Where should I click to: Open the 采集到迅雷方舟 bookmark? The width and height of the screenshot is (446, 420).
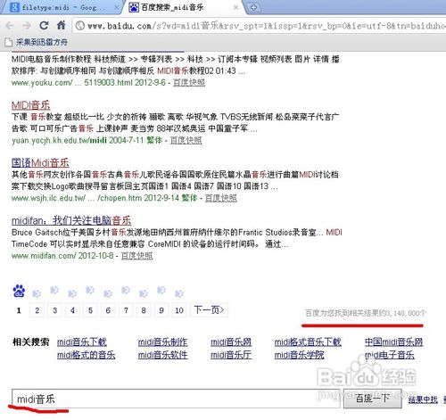[37, 42]
